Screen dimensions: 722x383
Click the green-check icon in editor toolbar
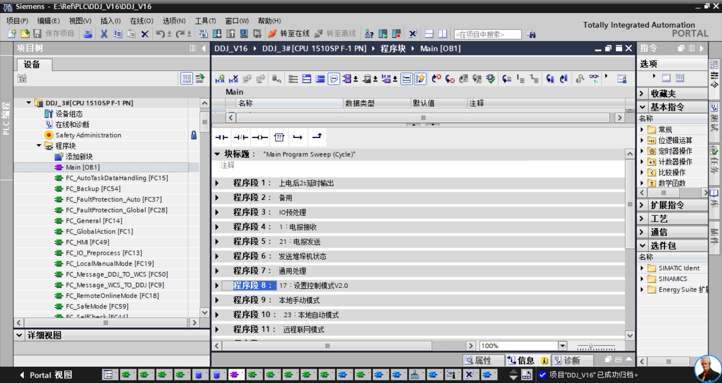[490, 78]
